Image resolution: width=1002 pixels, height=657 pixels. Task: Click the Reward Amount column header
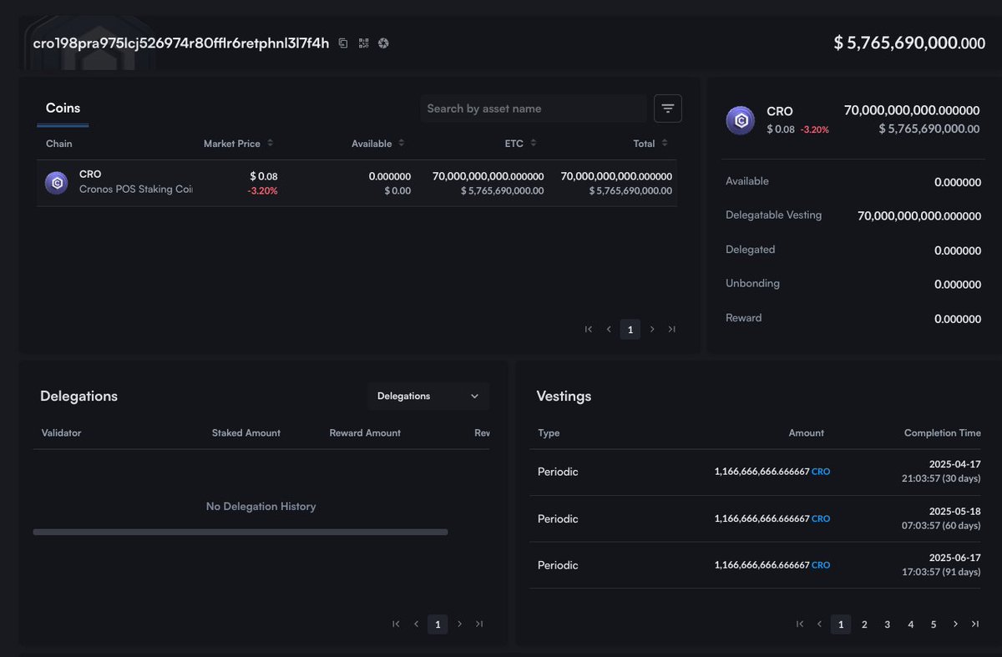[365, 433]
